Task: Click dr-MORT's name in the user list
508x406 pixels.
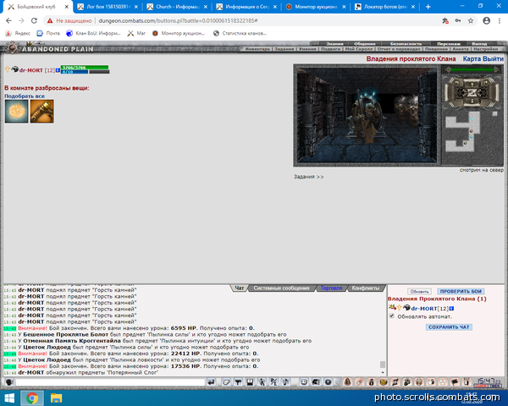Action: 424,309
